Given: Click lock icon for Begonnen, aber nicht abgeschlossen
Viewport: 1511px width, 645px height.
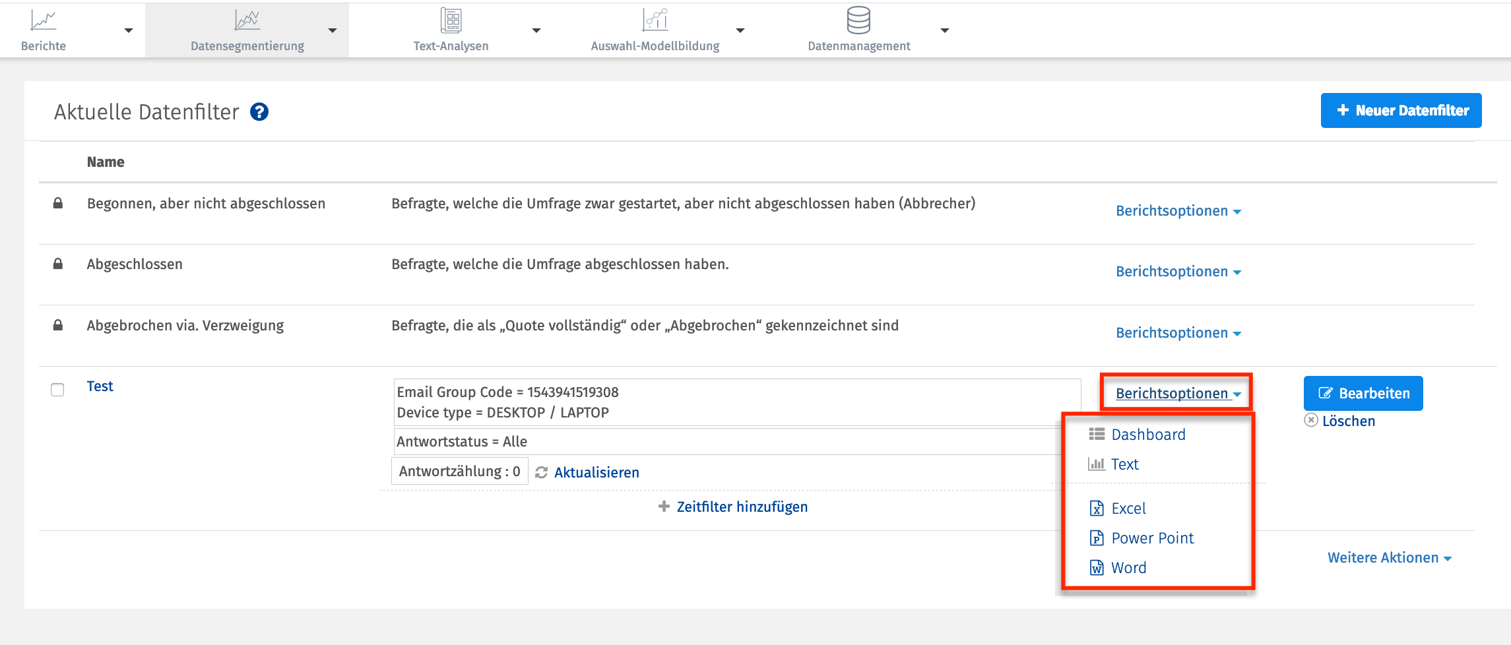Looking at the screenshot, I should [x=58, y=203].
